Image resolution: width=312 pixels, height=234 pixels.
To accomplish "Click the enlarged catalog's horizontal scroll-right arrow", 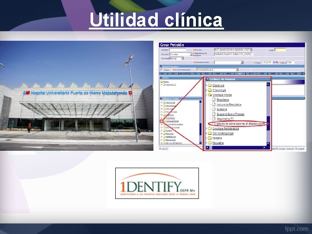I will click(x=265, y=147).
